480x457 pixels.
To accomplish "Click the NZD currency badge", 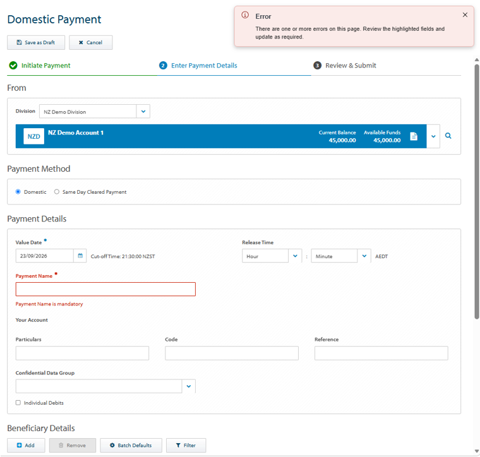I will click(33, 136).
